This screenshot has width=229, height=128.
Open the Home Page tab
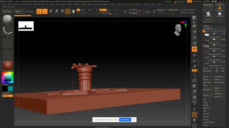(7, 11)
